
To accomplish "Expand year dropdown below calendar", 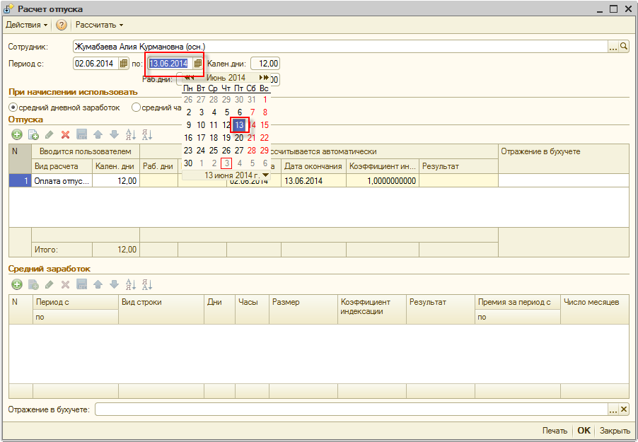I will (265, 175).
